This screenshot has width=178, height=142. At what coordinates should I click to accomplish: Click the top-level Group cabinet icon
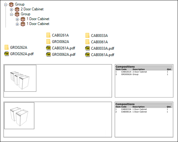[x=11, y=5]
